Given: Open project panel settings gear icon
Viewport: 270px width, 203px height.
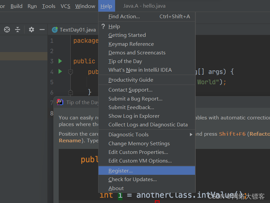Looking at the screenshot, I should tap(31, 30).
